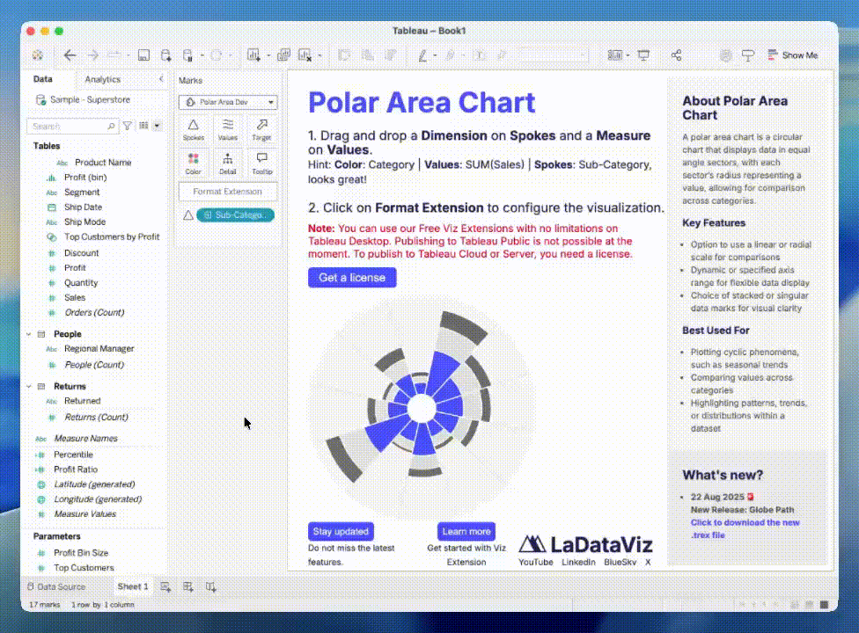Click the New Worksheet tab icon at bottom
Viewport: 859px width, 633px height.
coord(166,586)
